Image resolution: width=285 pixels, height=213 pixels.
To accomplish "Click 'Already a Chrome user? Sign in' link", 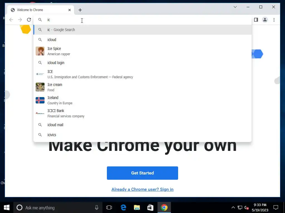I will pyautogui.click(x=142, y=189).
